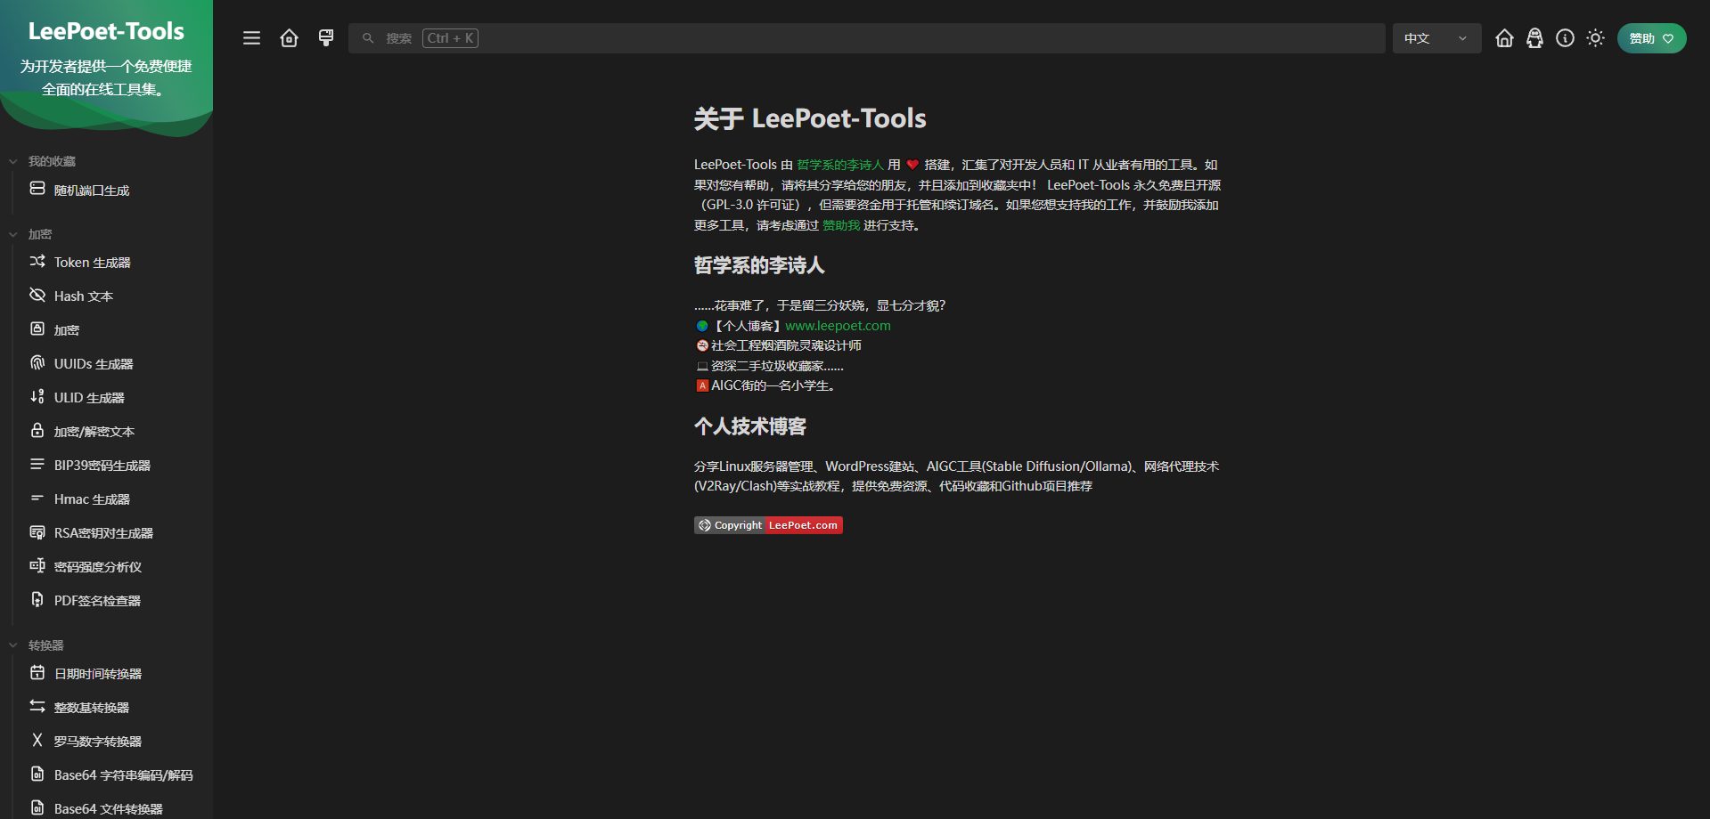Open the 中文 language dropdown
The image size is (1710, 819).
point(1436,37)
